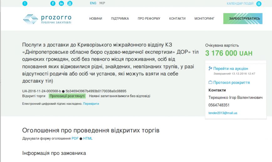Open the Про реформу menu item
This screenshot has height=162, width=272.
point(149,18)
